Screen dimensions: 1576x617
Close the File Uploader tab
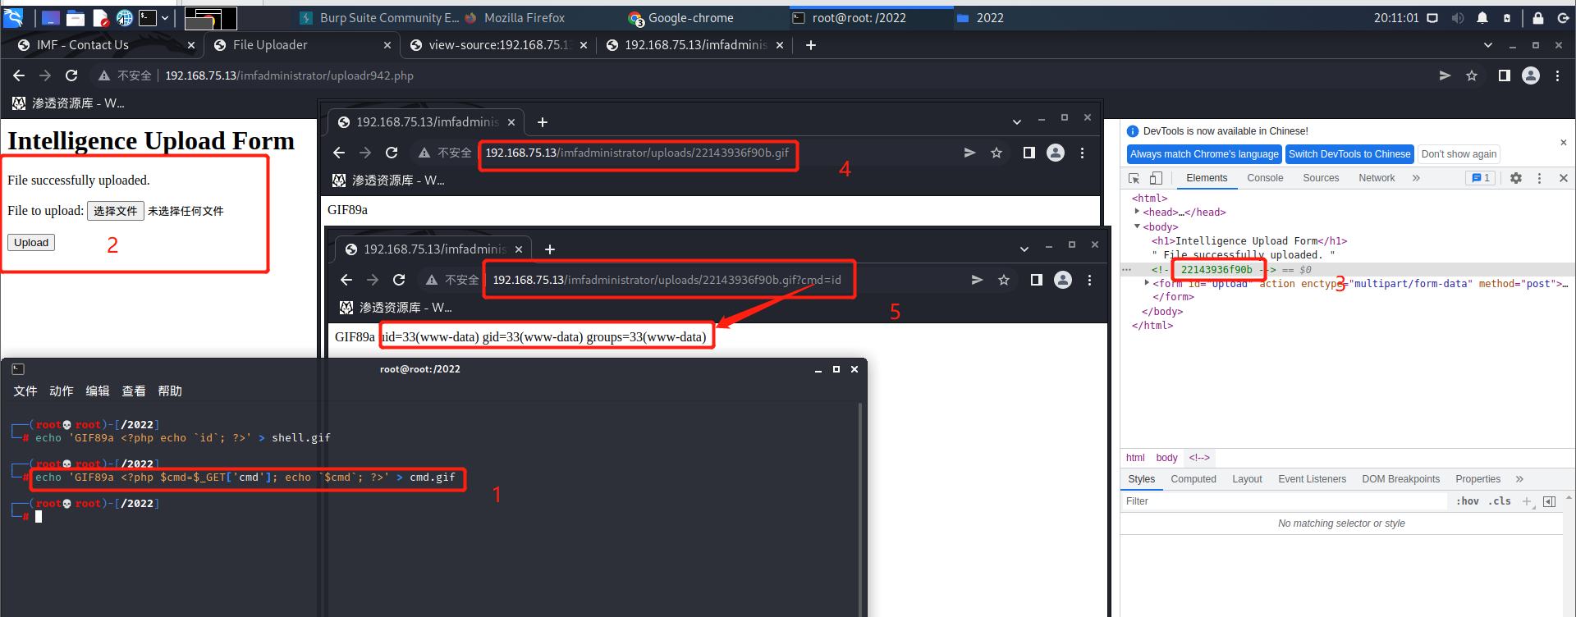point(387,45)
